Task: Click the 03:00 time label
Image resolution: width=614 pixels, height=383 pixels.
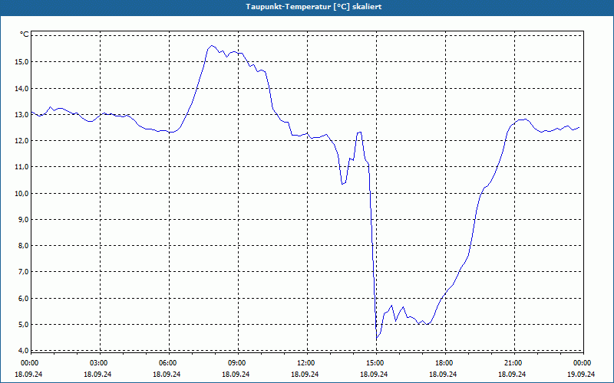Action: click(x=99, y=363)
